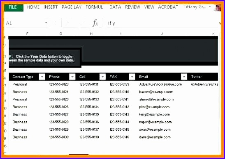Click the user profile picture
Viewport: 225px width, 159px height.
coord(217,7)
